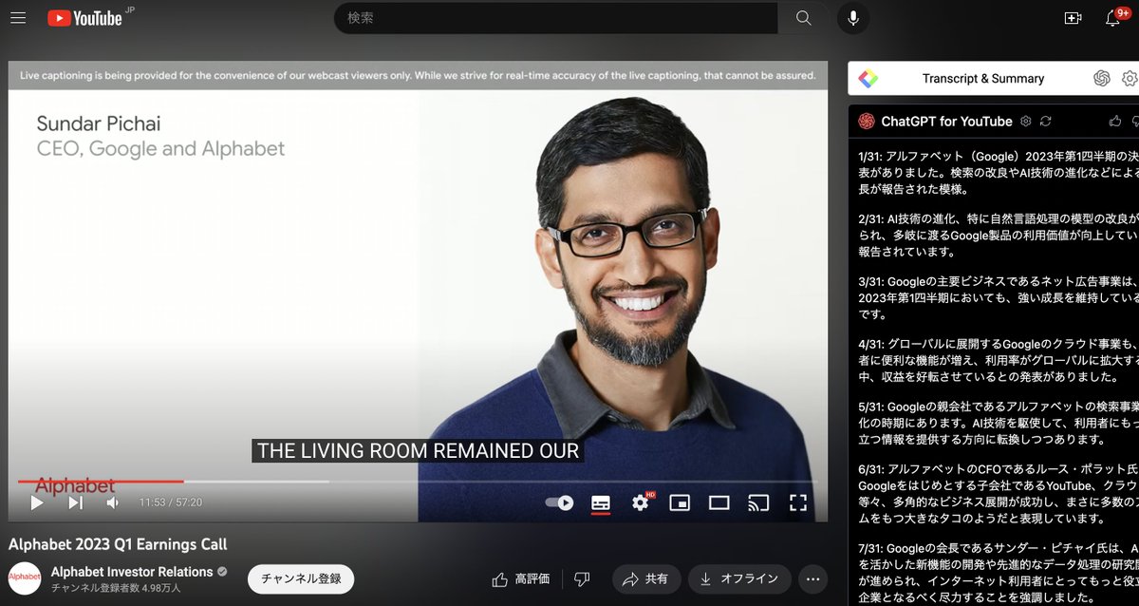Play the video
Image resolution: width=1139 pixels, height=606 pixels.
point(37,502)
